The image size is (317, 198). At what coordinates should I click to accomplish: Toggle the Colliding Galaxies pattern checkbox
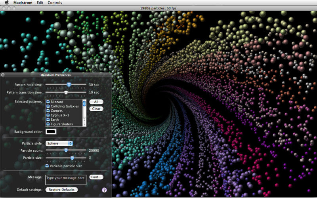pos(48,106)
